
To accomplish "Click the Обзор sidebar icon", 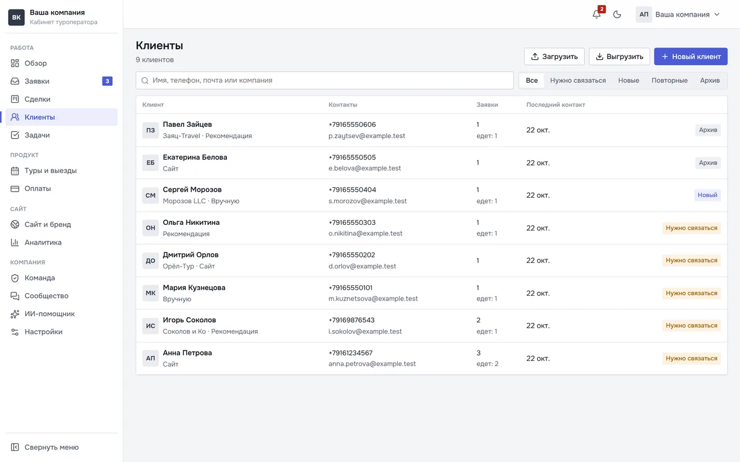I will coord(15,63).
